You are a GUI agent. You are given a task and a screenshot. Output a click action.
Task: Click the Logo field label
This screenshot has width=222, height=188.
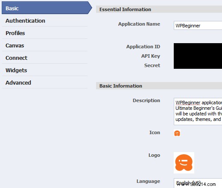(x=154, y=155)
